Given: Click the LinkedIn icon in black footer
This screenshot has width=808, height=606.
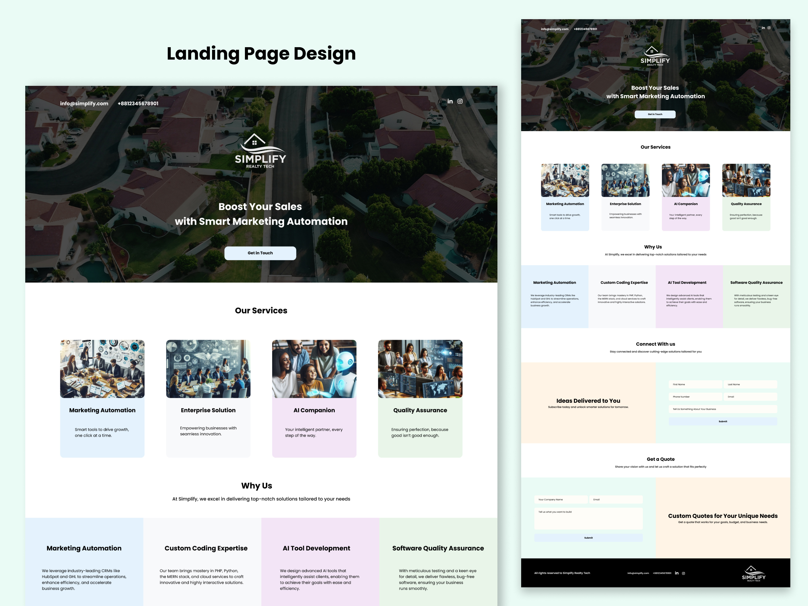Looking at the screenshot, I should tap(676, 573).
